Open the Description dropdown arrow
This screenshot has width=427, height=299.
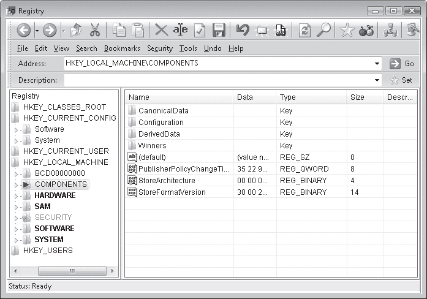(377, 80)
